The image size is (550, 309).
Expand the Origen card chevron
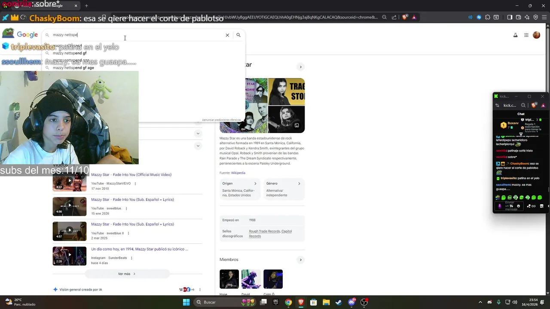point(255,184)
